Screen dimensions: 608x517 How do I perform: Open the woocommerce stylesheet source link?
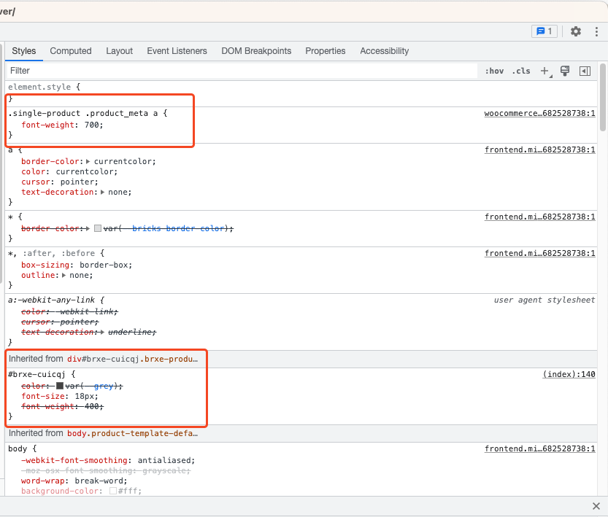539,113
